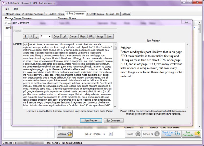Open the Color picker button
204x146 pixels.
tap(56, 36)
